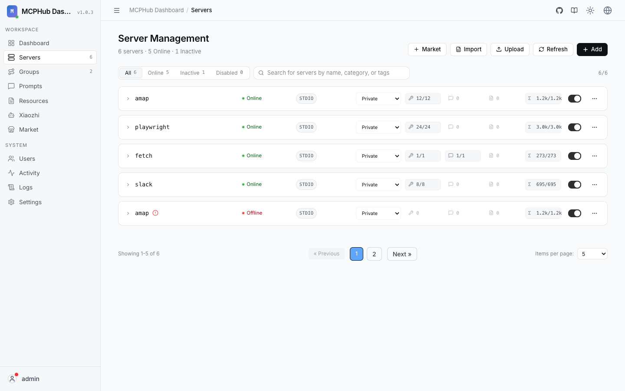Image resolution: width=625 pixels, height=391 pixels.
Task: Open the Private visibility dropdown for fetch
Action: 378,156
